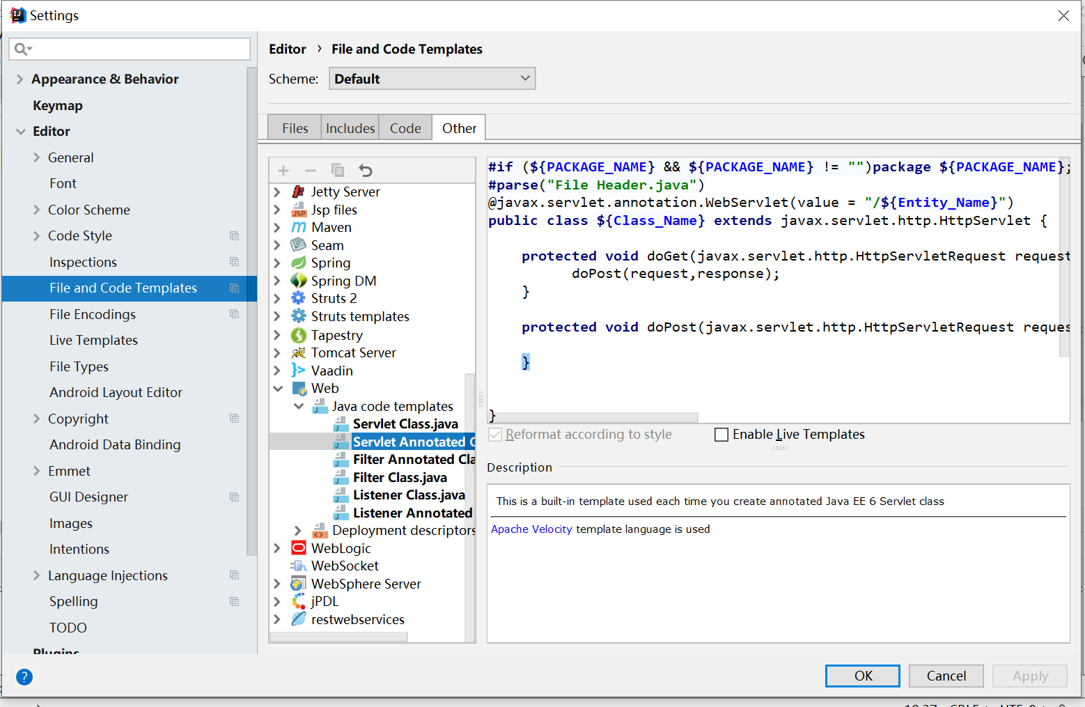This screenshot has height=707, width=1085.
Task: Open Keymap settings
Action: click(58, 105)
